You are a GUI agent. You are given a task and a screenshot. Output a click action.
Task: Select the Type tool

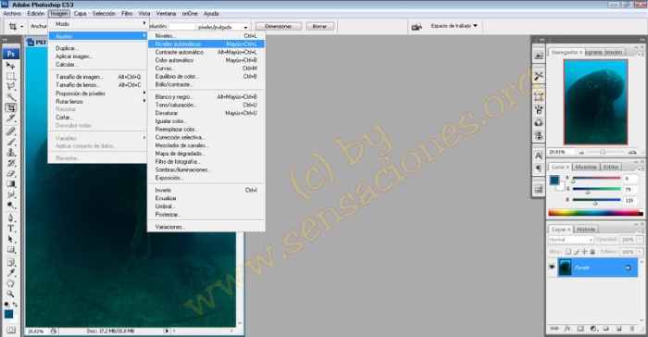coord(11,229)
